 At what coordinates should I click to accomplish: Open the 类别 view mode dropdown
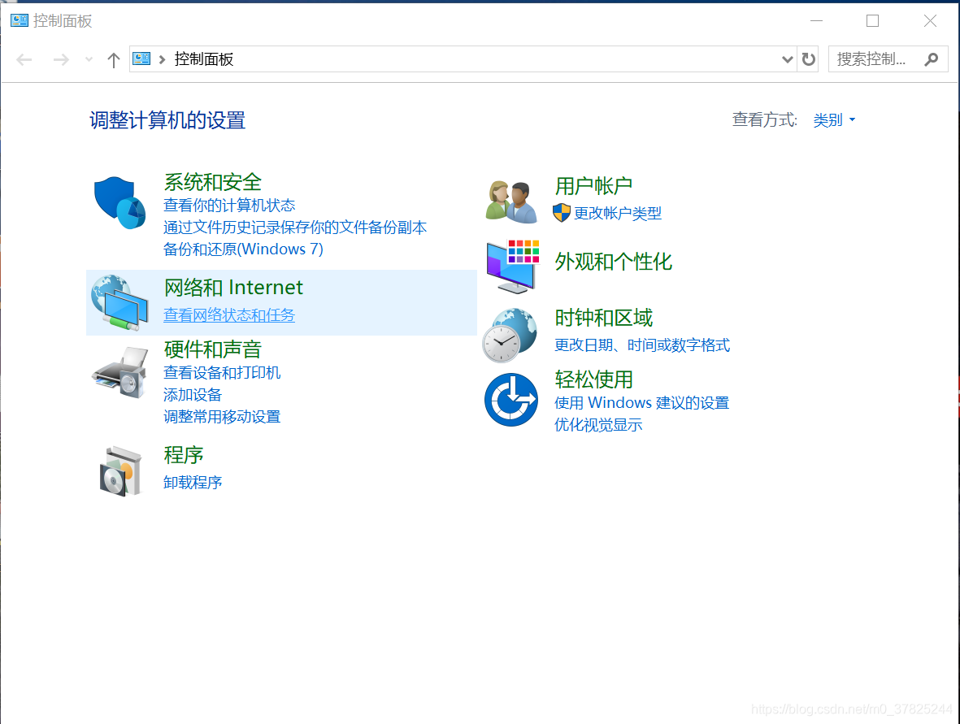coord(834,120)
